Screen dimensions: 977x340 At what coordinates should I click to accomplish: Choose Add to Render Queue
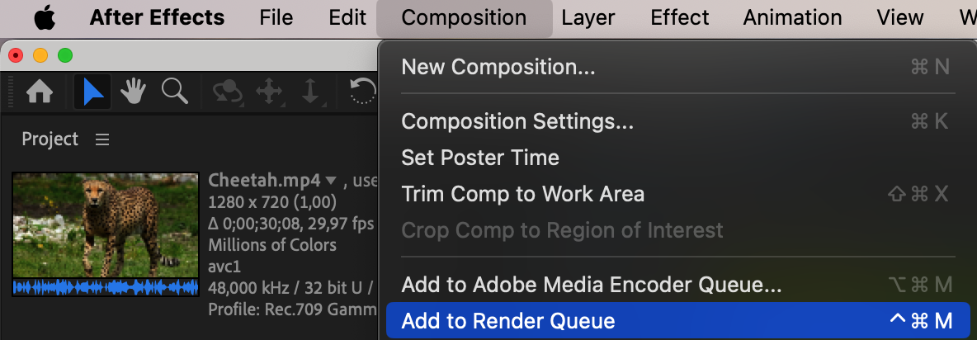pyautogui.click(x=508, y=321)
